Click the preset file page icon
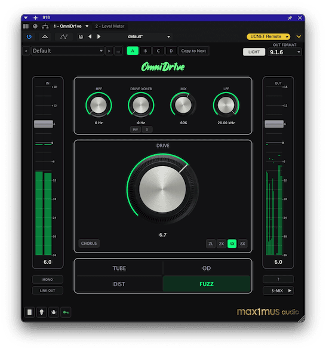The image size is (326, 350). point(81,36)
